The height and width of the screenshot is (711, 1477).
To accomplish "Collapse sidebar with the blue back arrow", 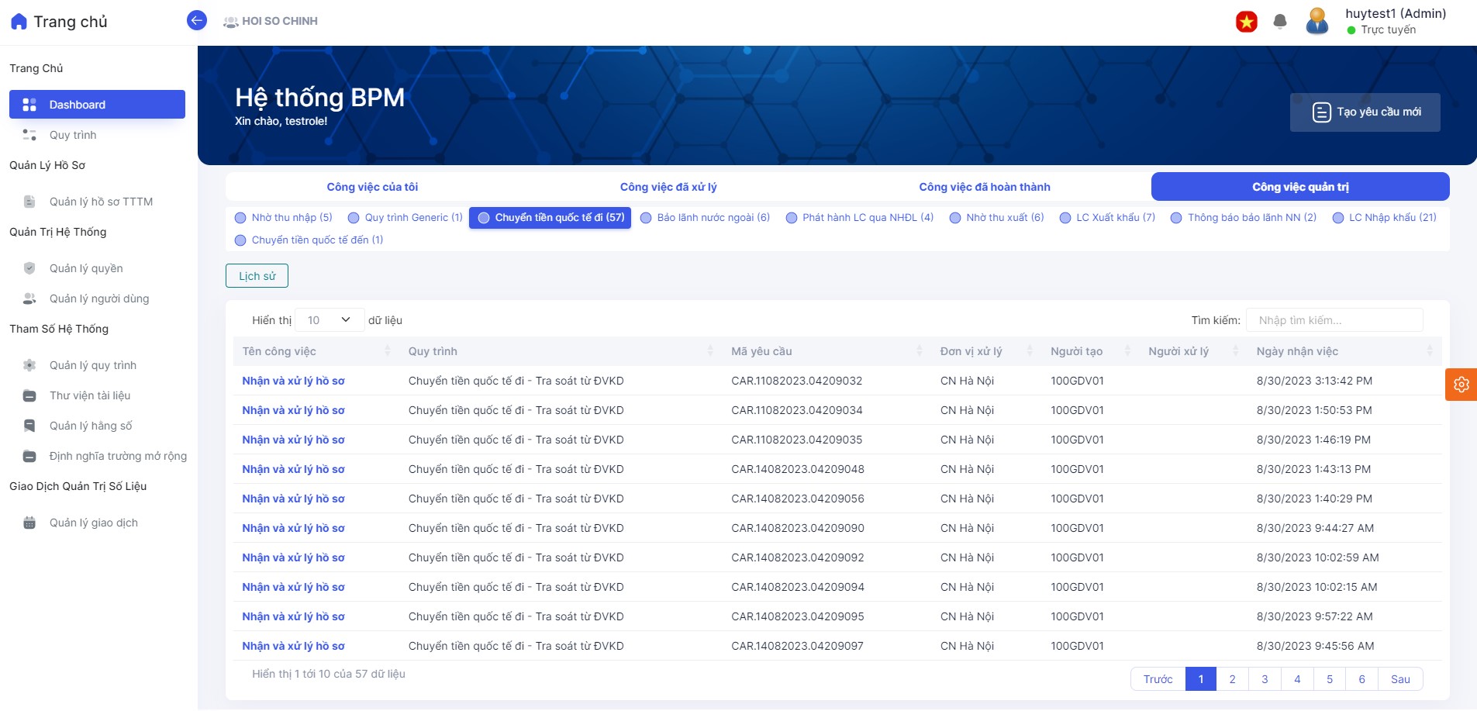I will point(197,20).
